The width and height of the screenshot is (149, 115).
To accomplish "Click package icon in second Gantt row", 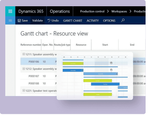I will 111,70.
